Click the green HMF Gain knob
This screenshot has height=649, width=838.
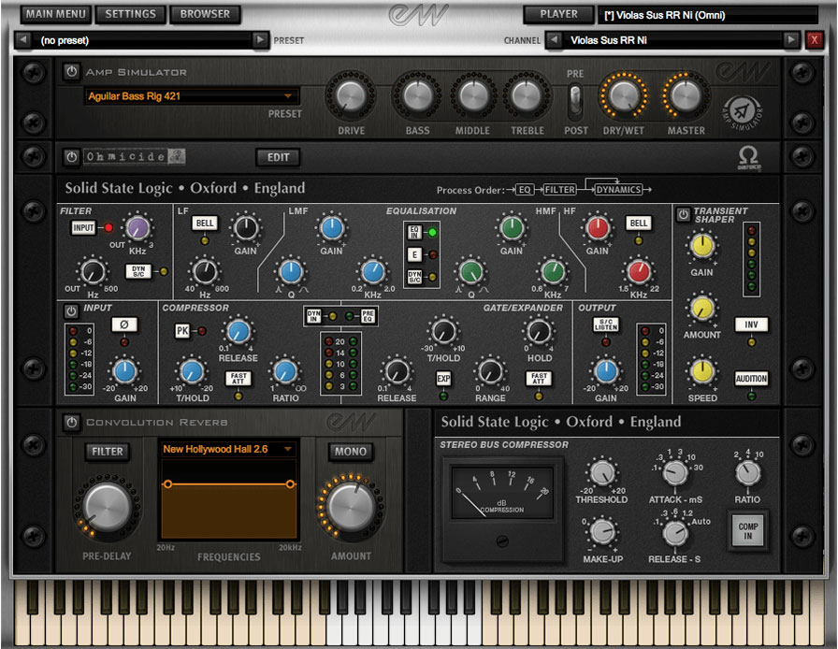pos(512,228)
